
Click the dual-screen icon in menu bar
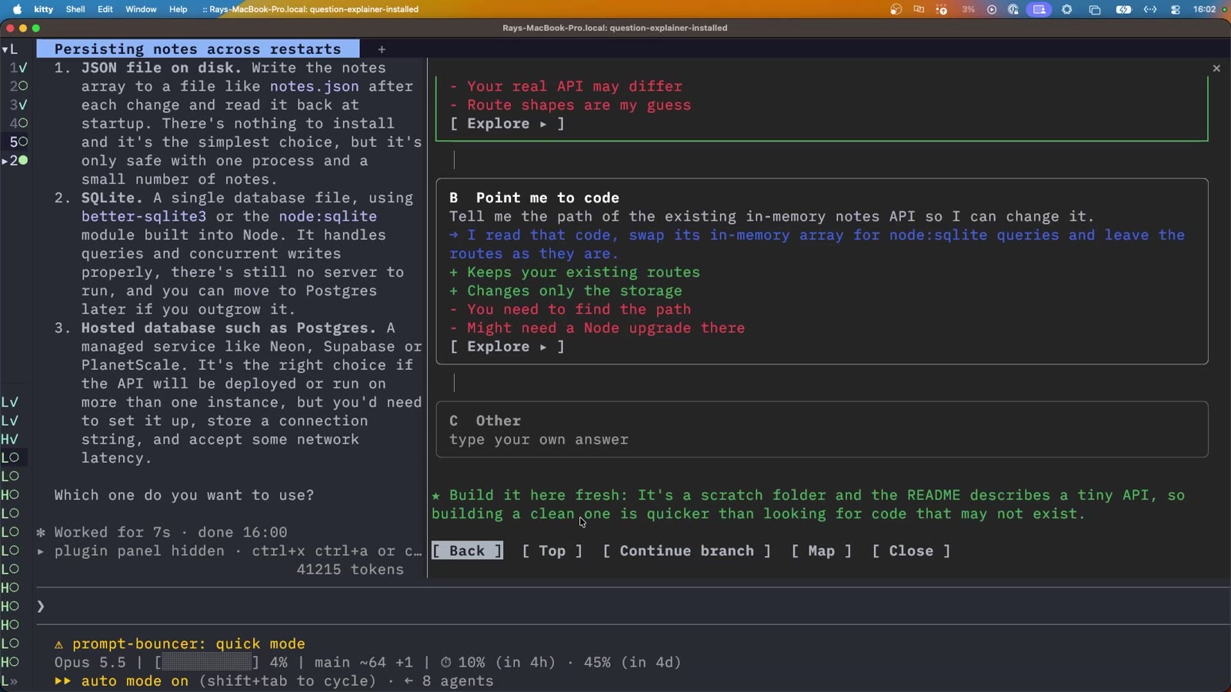(x=919, y=9)
